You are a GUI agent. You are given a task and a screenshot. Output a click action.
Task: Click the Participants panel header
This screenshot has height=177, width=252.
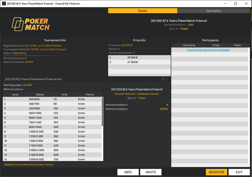[210, 40]
